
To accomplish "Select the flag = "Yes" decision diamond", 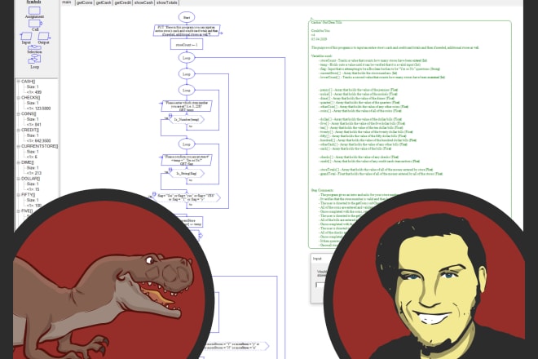I will pyautogui.click(x=187, y=197).
